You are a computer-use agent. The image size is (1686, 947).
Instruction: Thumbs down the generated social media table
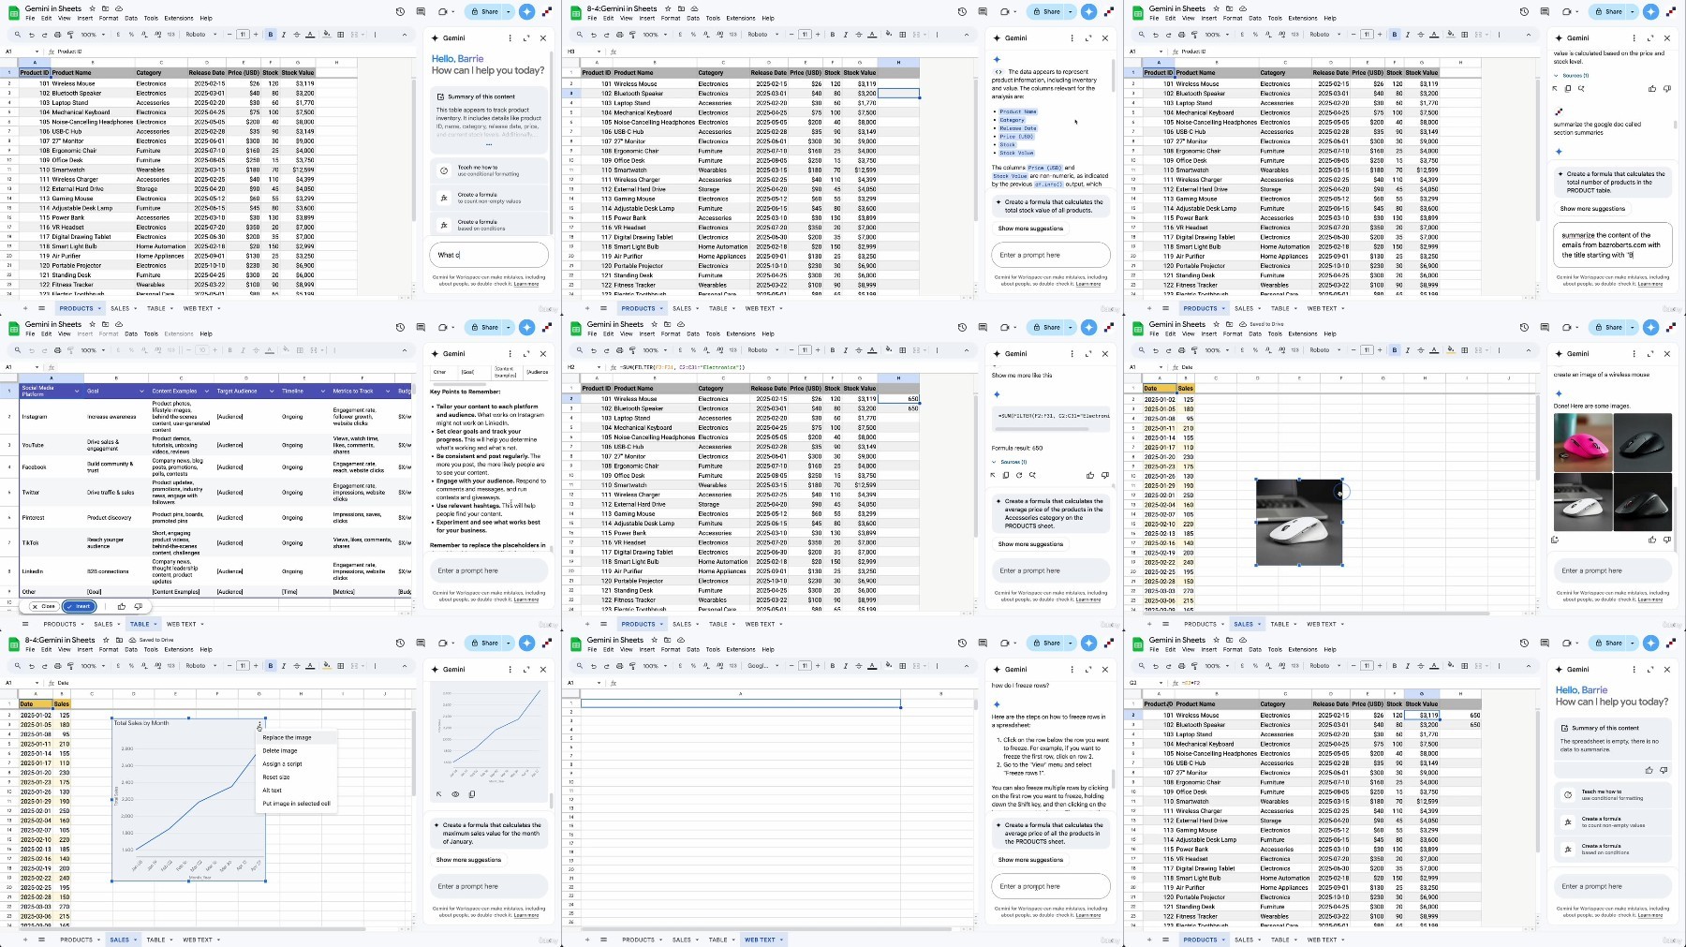(139, 606)
